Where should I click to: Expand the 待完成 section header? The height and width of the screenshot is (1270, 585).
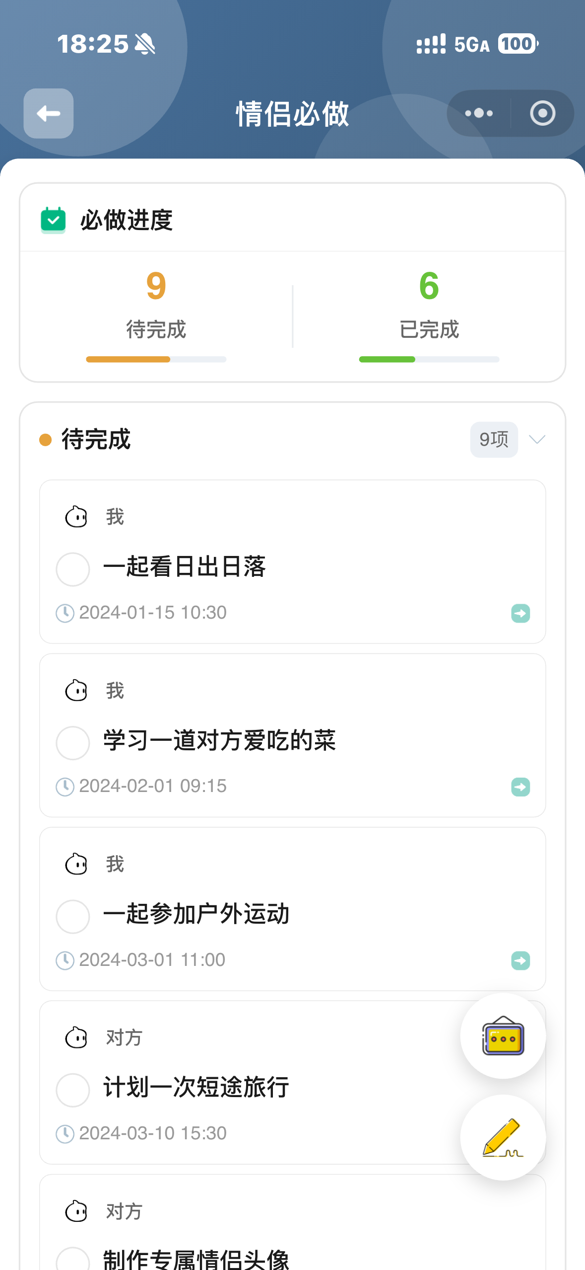tap(96, 439)
